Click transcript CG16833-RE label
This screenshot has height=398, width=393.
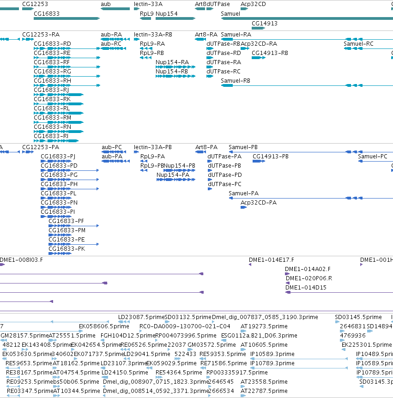click(52, 53)
